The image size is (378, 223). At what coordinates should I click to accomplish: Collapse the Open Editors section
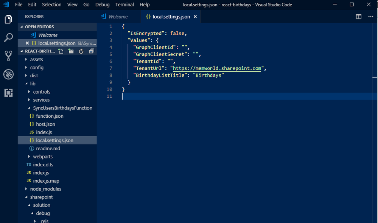(58, 27)
